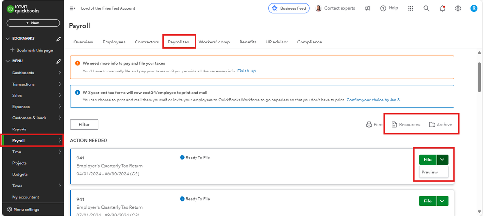483x216 pixels.
Task: Collapse the MENU section
Action: [8, 61]
